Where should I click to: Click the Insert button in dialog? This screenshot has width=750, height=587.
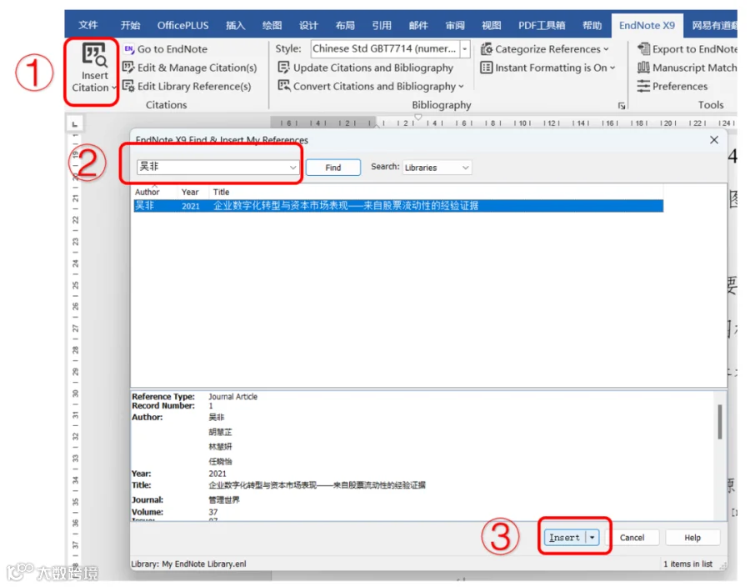click(564, 538)
